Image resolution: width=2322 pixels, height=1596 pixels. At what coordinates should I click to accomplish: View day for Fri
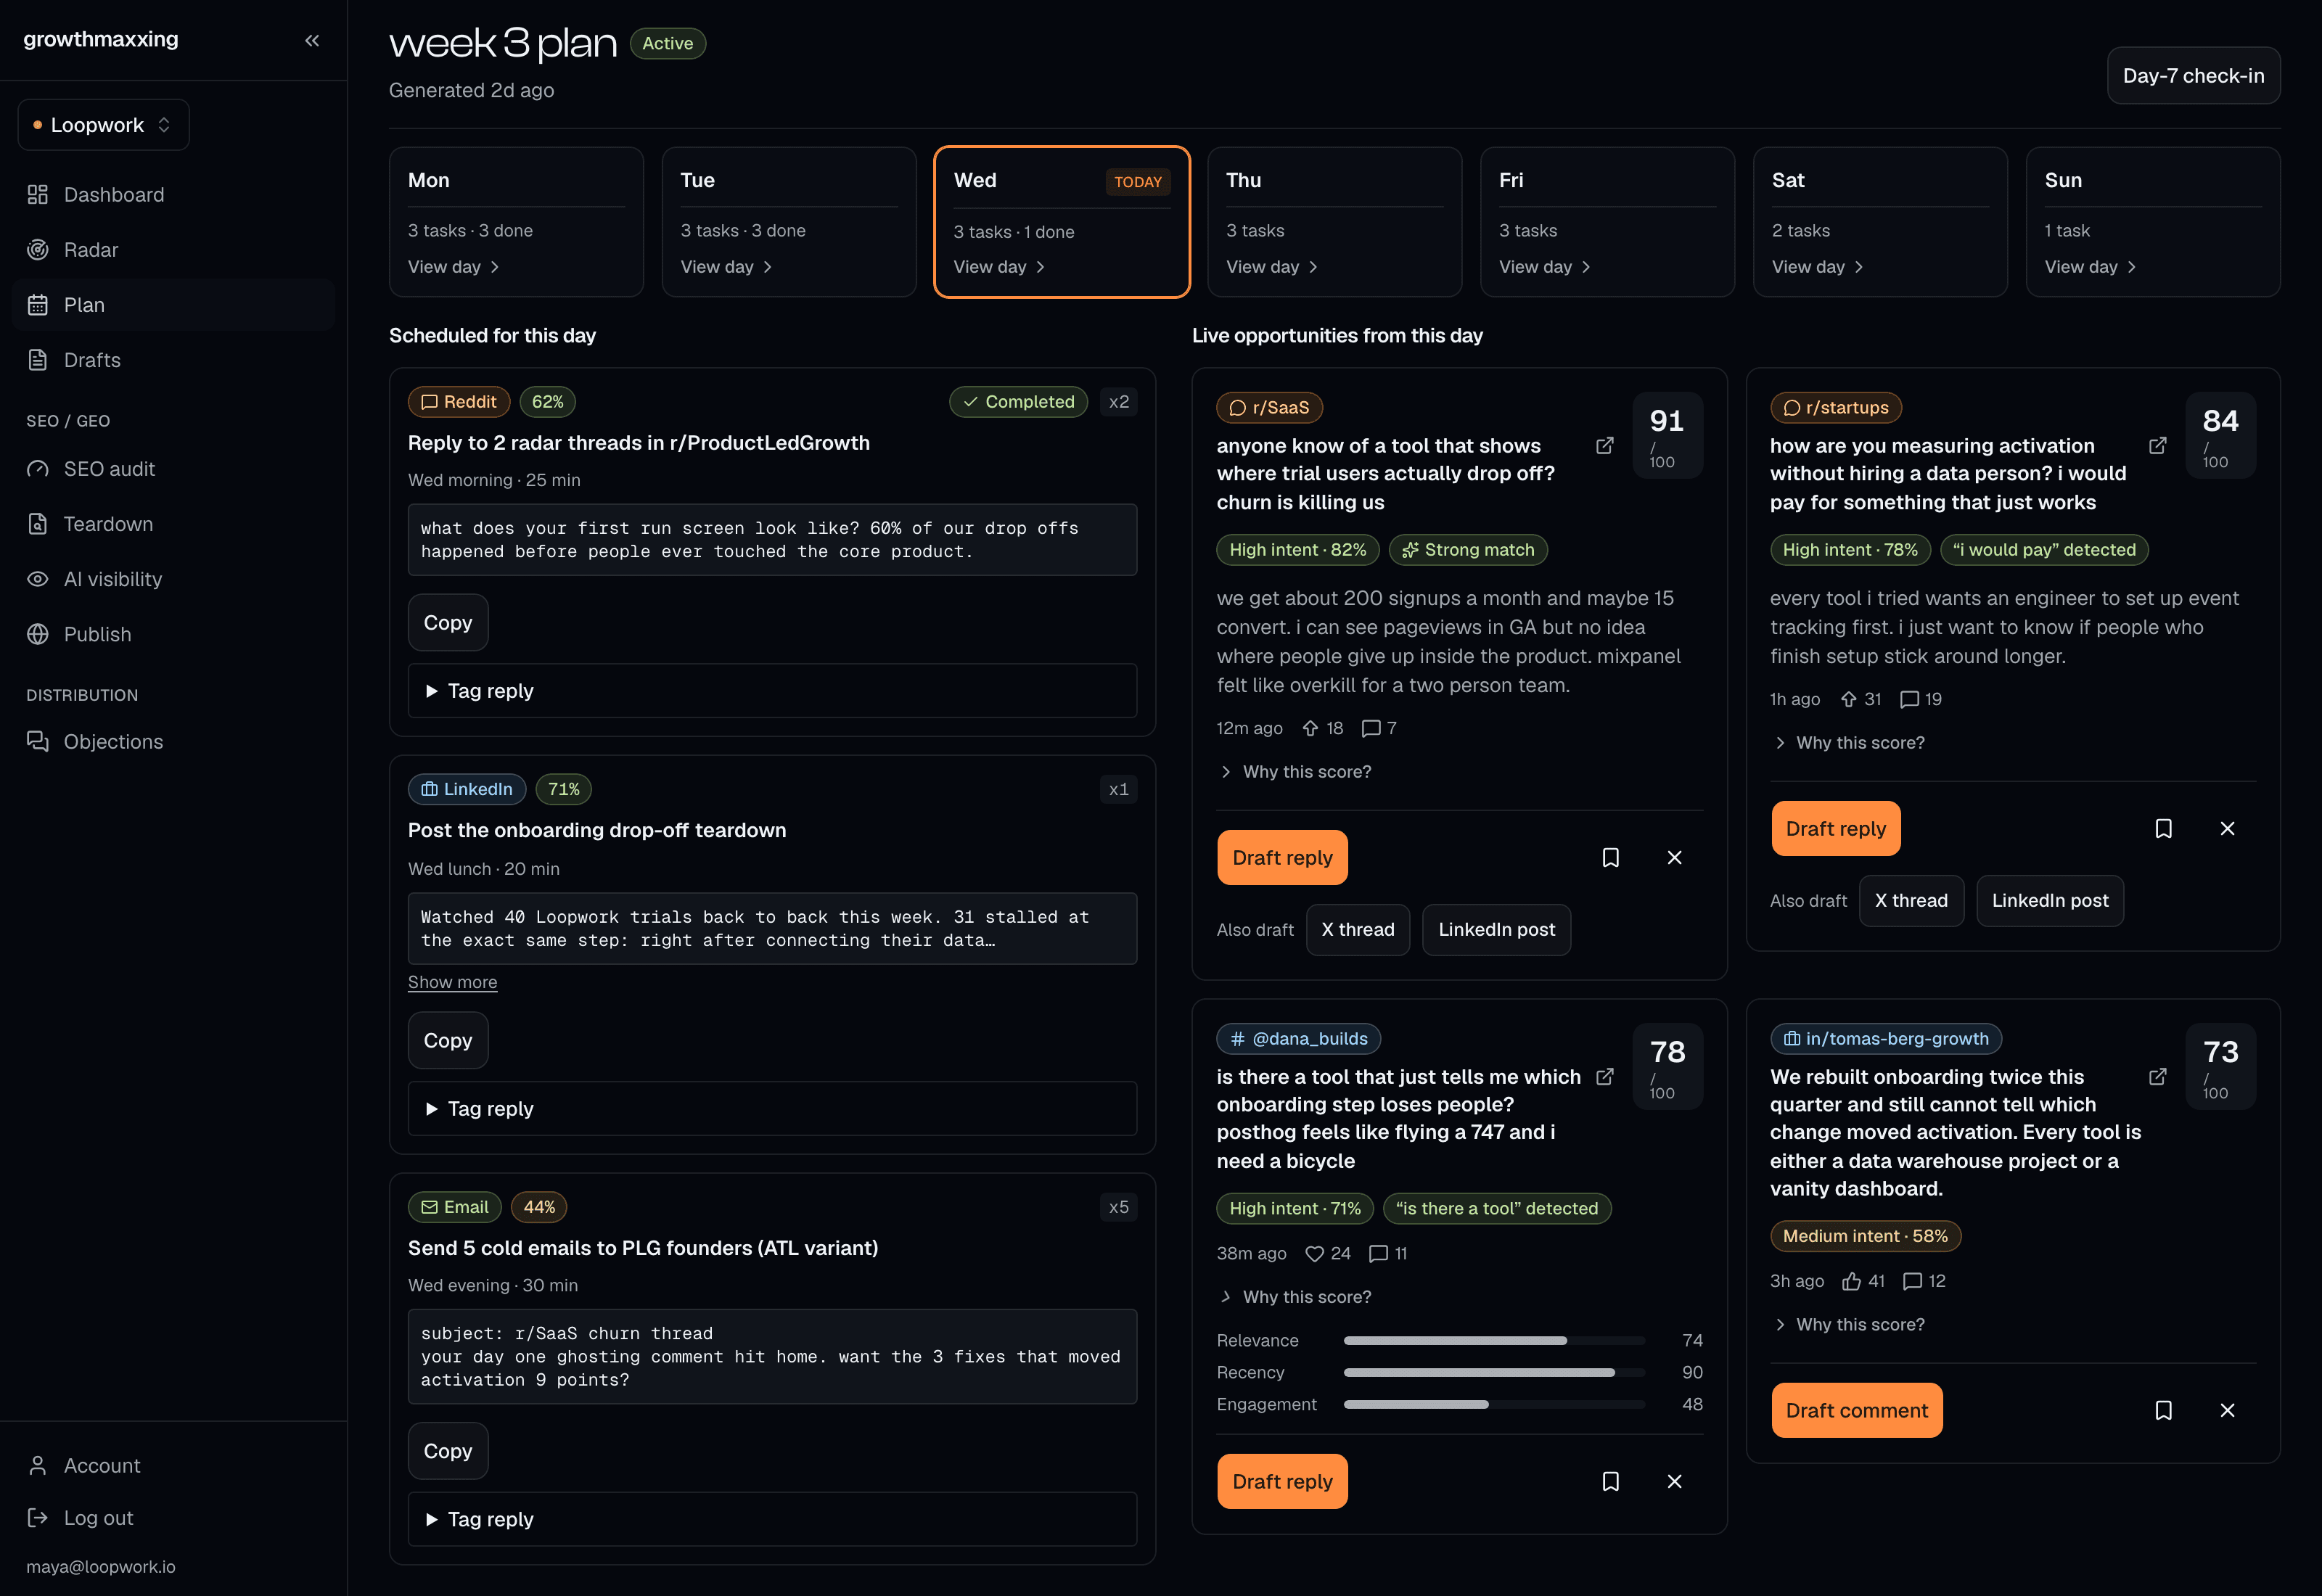[1545, 267]
